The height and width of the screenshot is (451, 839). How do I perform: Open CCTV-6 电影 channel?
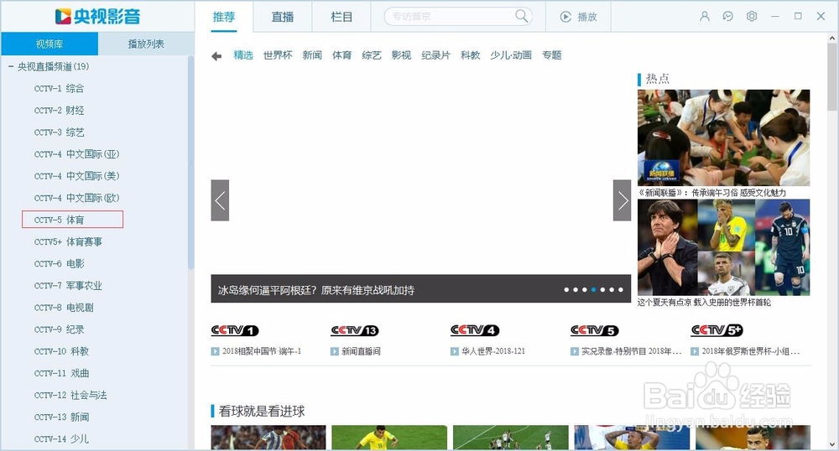click(x=59, y=264)
